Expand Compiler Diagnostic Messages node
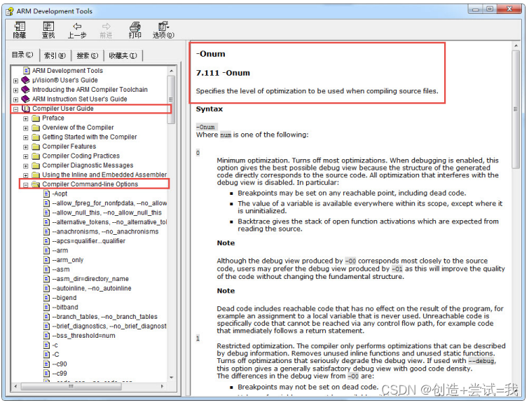529x403 pixels. (x=26, y=165)
